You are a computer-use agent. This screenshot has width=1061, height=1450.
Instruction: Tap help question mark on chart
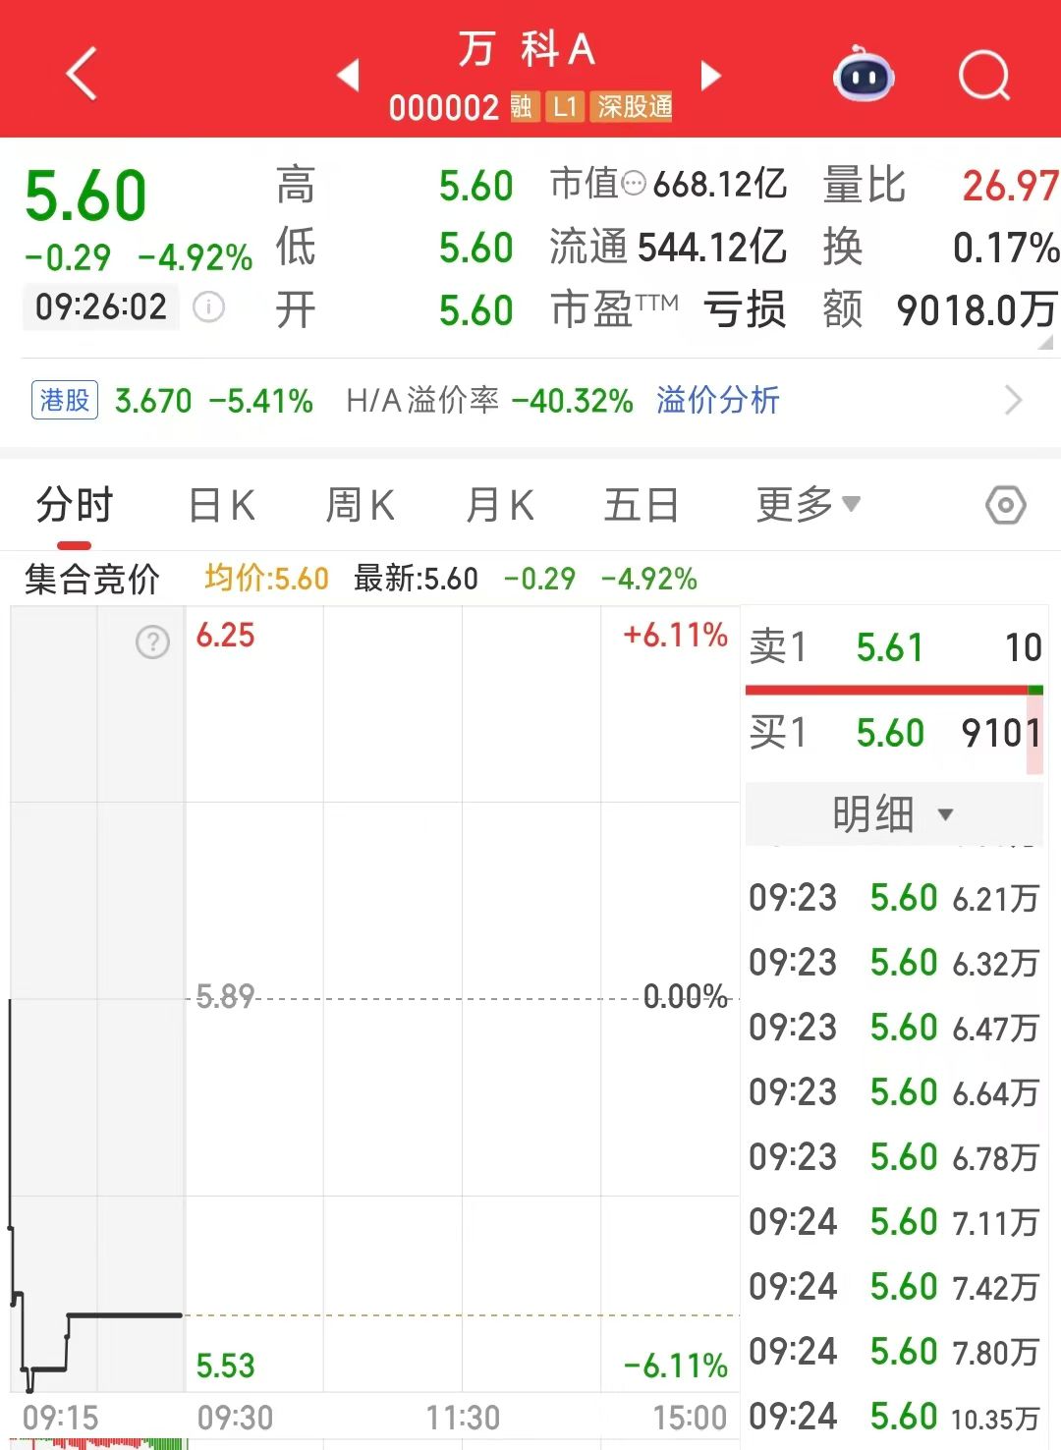(152, 642)
